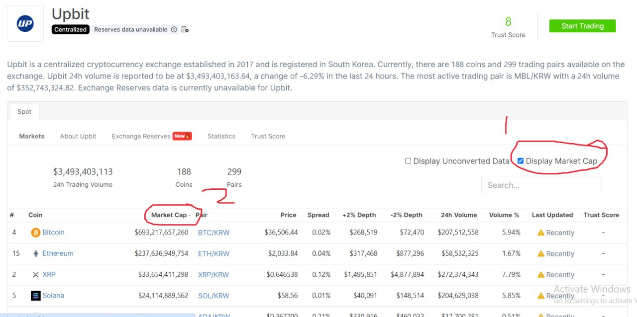Open the BTC/KRW pair link
The image size is (637, 317).
coord(213,233)
